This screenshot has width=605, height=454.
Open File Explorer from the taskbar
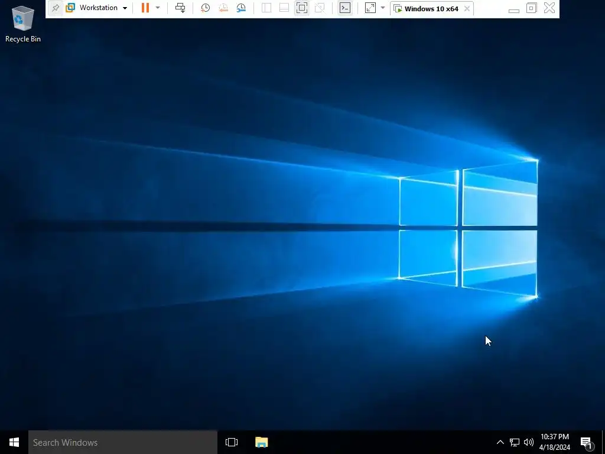pyautogui.click(x=262, y=442)
